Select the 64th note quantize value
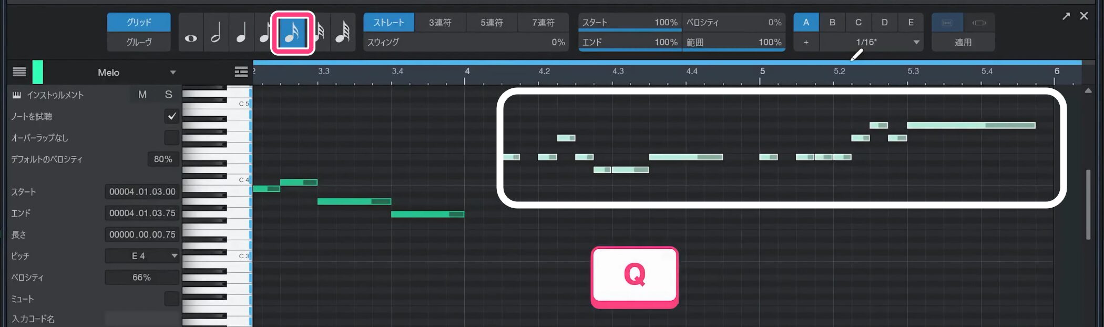Image resolution: width=1104 pixels, height=327 pixels. pyautogui.click(x=343, y=33)
